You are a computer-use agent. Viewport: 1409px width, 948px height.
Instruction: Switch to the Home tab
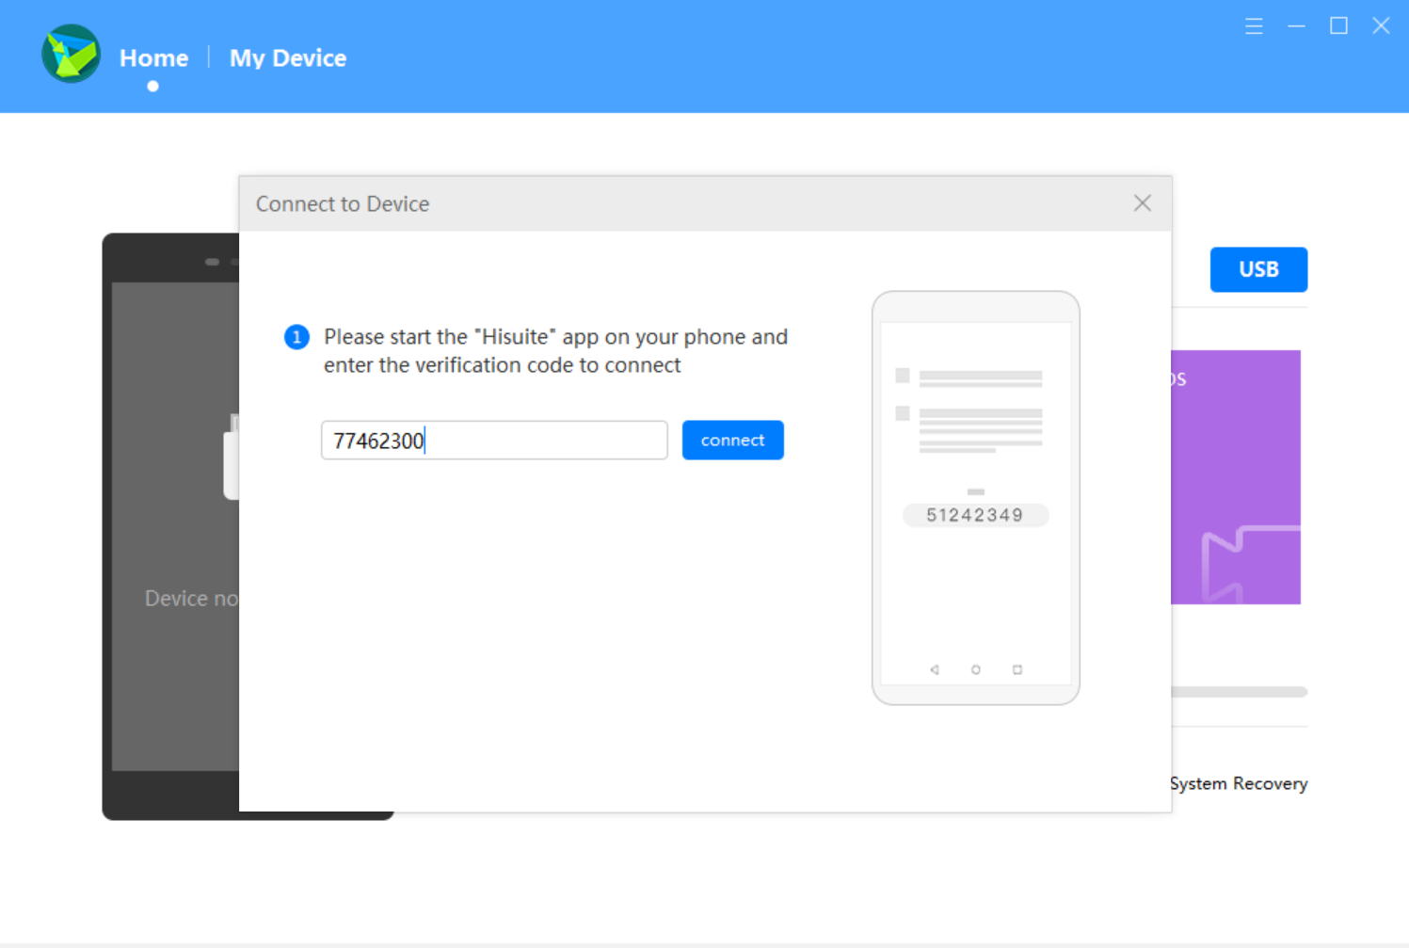[x=152, y=57]
